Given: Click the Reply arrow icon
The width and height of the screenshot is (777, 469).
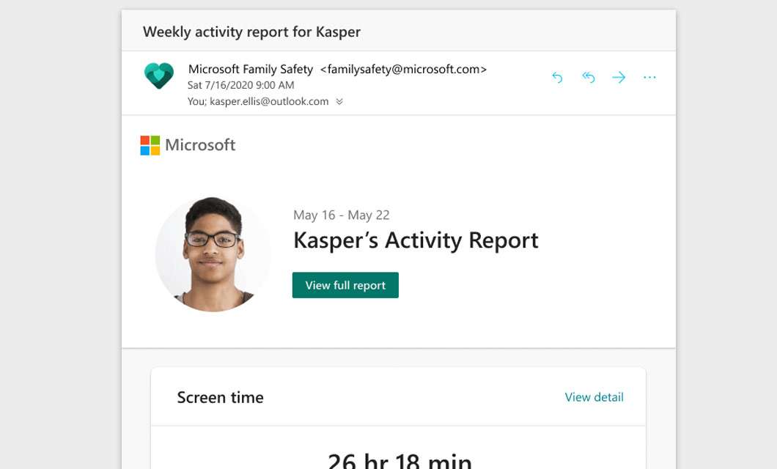Looking at the screenshot, I should pyautogui.click(x=558, y=77).
